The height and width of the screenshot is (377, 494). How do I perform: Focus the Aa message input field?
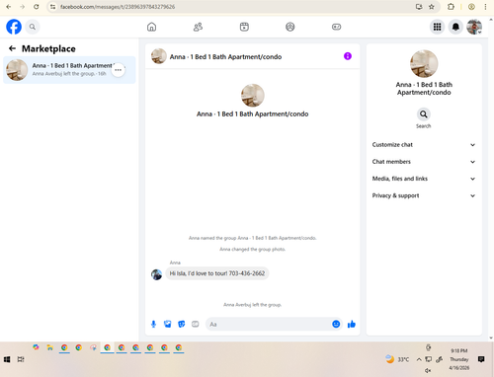269,324
